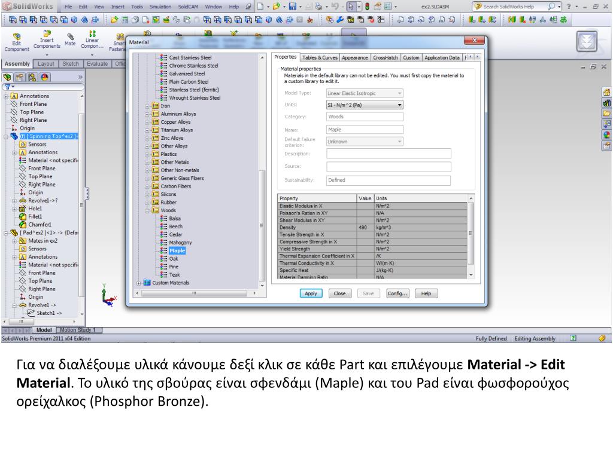Image resolution: width=613 pixels, height=459 pixels.
Task: Expand the Copper Alloys folder
Action: tap(147, 122)
